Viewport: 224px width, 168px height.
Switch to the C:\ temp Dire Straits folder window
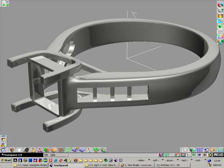pos(30,165)
